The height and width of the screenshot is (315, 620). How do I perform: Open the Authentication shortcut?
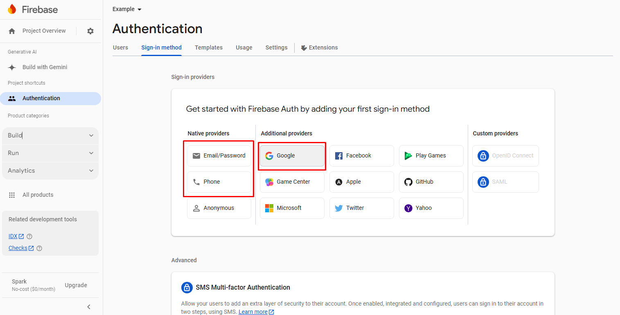click(x=50, y=99)
